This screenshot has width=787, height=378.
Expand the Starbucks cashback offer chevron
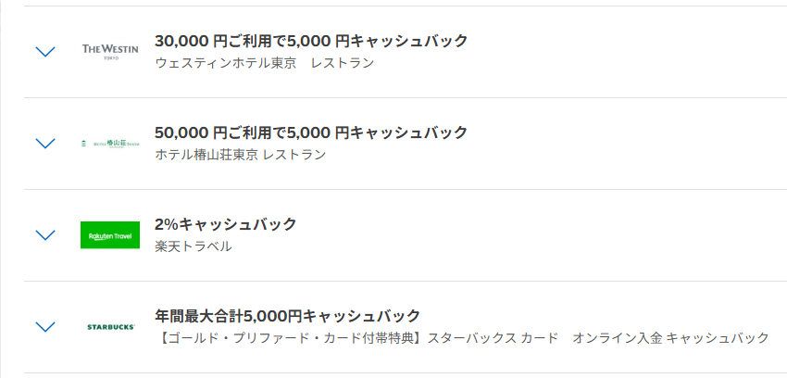(x=44, y=327)
